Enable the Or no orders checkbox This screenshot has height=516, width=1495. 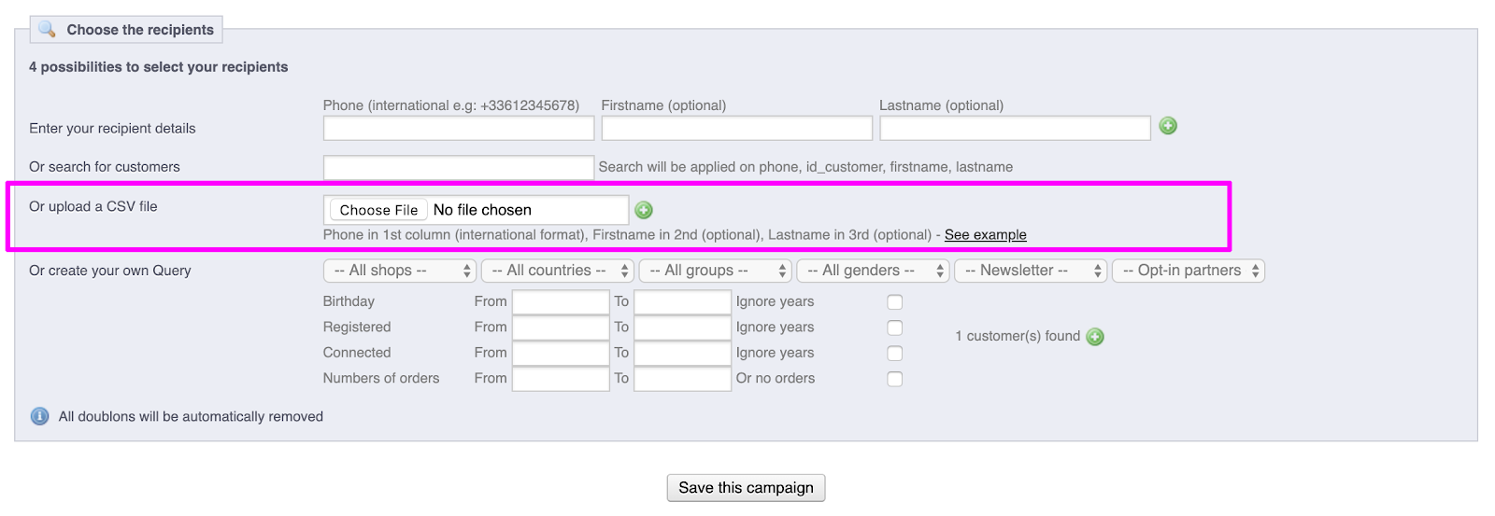tap(894, 379)
